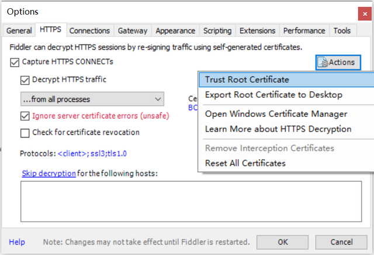Expand the '...from all processes' dropdown
374x255 pixels.
[x=92, y=99]
